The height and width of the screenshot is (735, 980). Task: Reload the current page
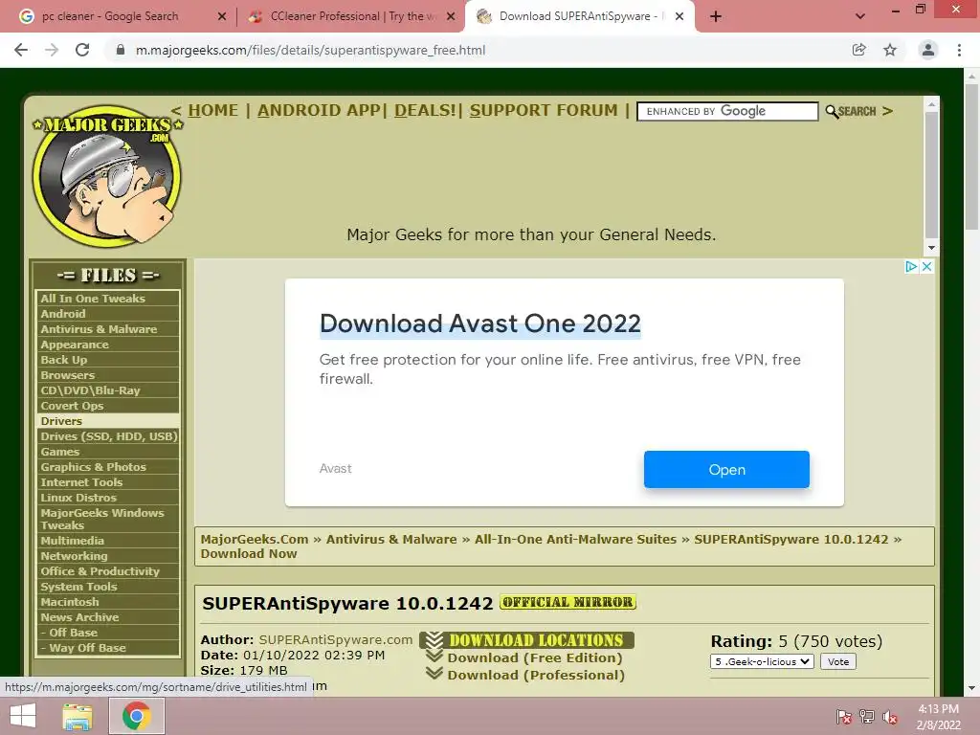[x=82, y=50]
